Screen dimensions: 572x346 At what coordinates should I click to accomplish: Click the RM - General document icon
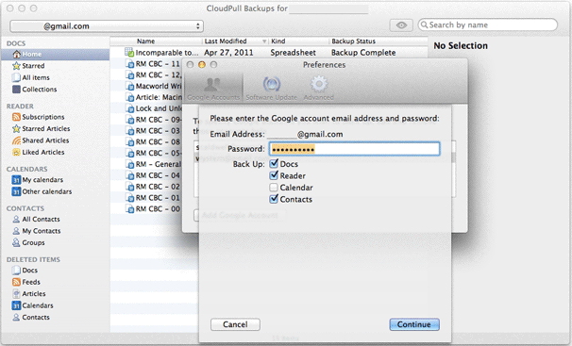coord(130,164)
